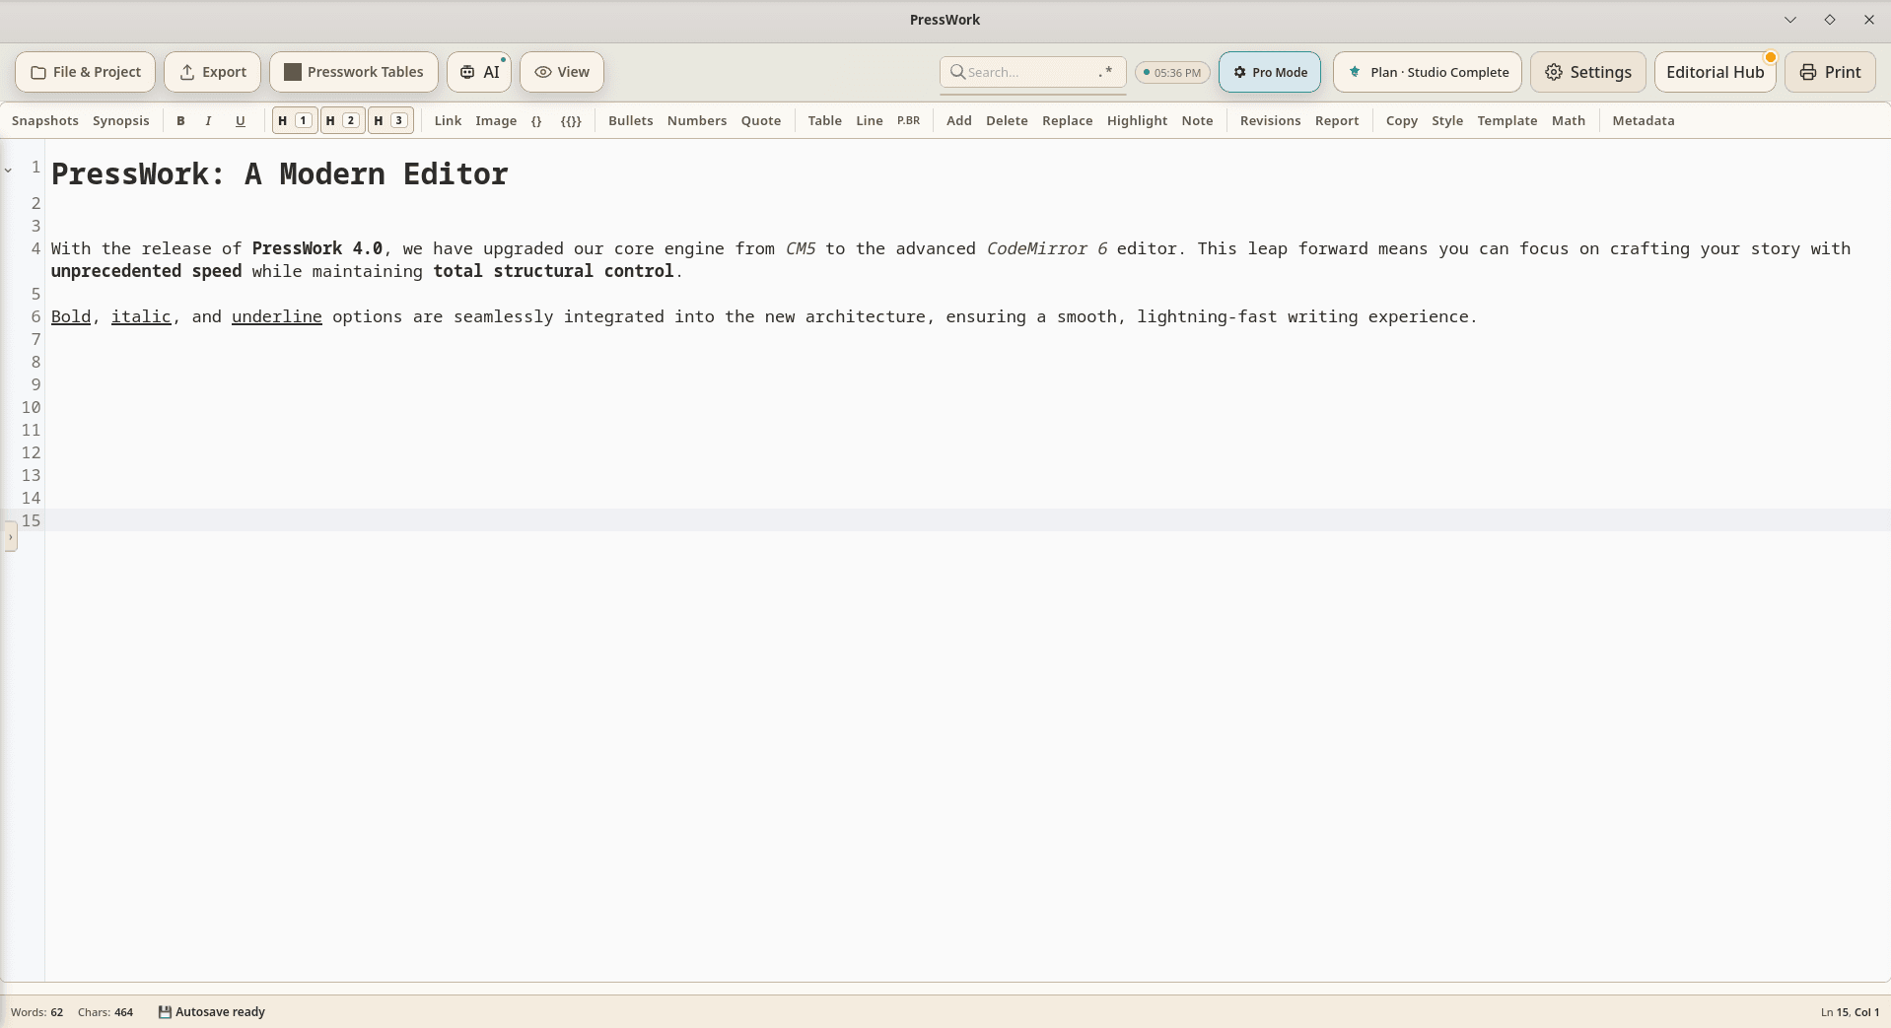Click the Ln 15, Col 1 indicator

click(x=1850, y=1012)
